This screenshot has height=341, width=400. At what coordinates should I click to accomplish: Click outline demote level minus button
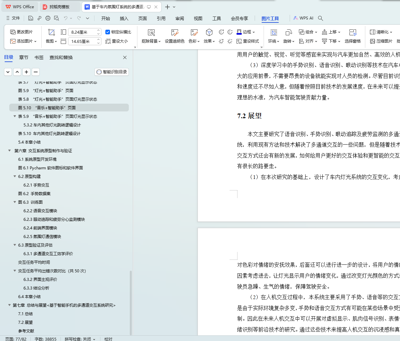point(36,72)
